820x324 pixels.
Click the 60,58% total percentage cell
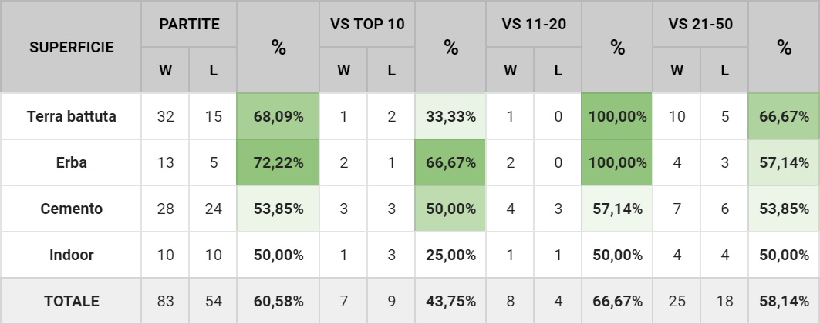[x=278, y=302]
